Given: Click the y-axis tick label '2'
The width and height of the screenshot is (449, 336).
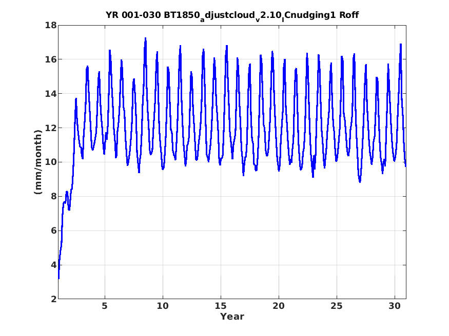Looking at the screenshot, I should tap(54, 299).
